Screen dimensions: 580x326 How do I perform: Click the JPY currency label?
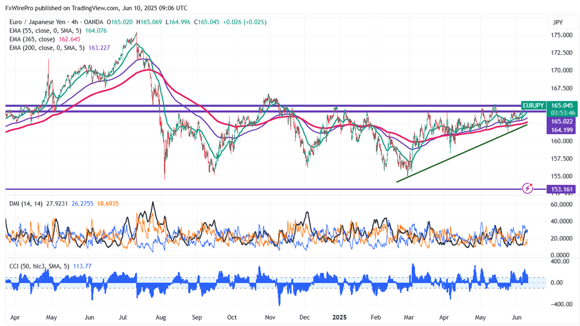(557, 23)
